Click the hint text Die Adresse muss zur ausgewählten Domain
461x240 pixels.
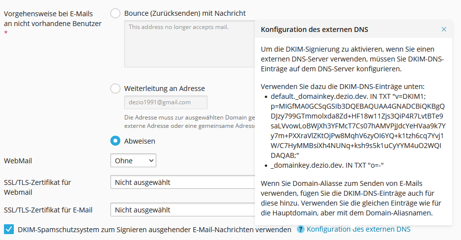click(x=190, y=121)
